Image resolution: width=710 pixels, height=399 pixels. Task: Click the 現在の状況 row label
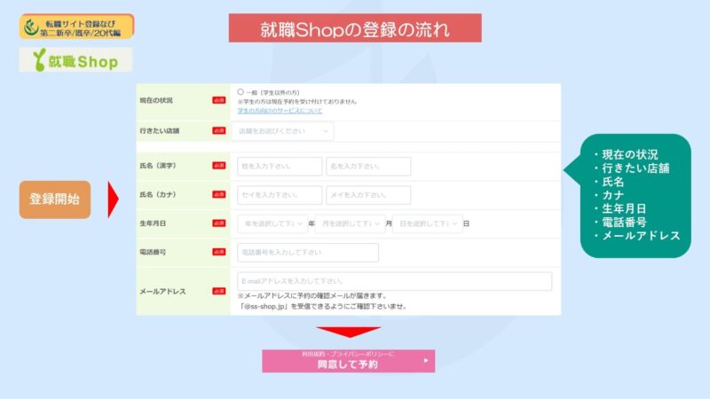(x=156, y=100)
